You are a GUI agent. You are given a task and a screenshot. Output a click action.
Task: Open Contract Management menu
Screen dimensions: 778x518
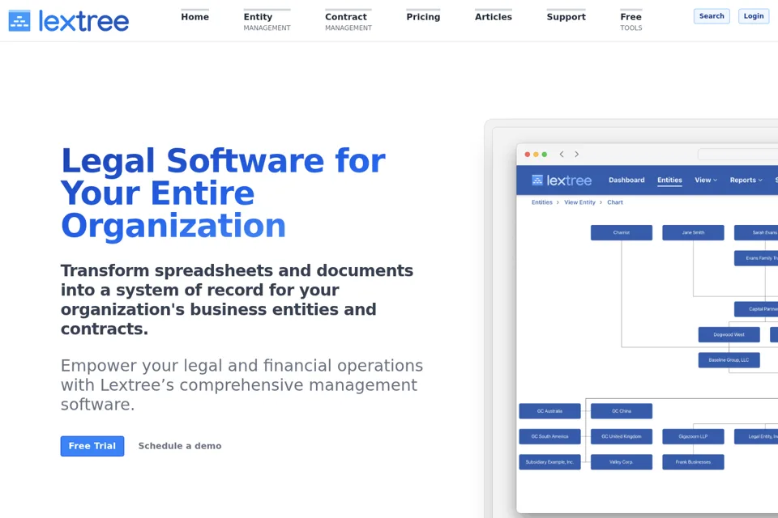pos(348,21)
